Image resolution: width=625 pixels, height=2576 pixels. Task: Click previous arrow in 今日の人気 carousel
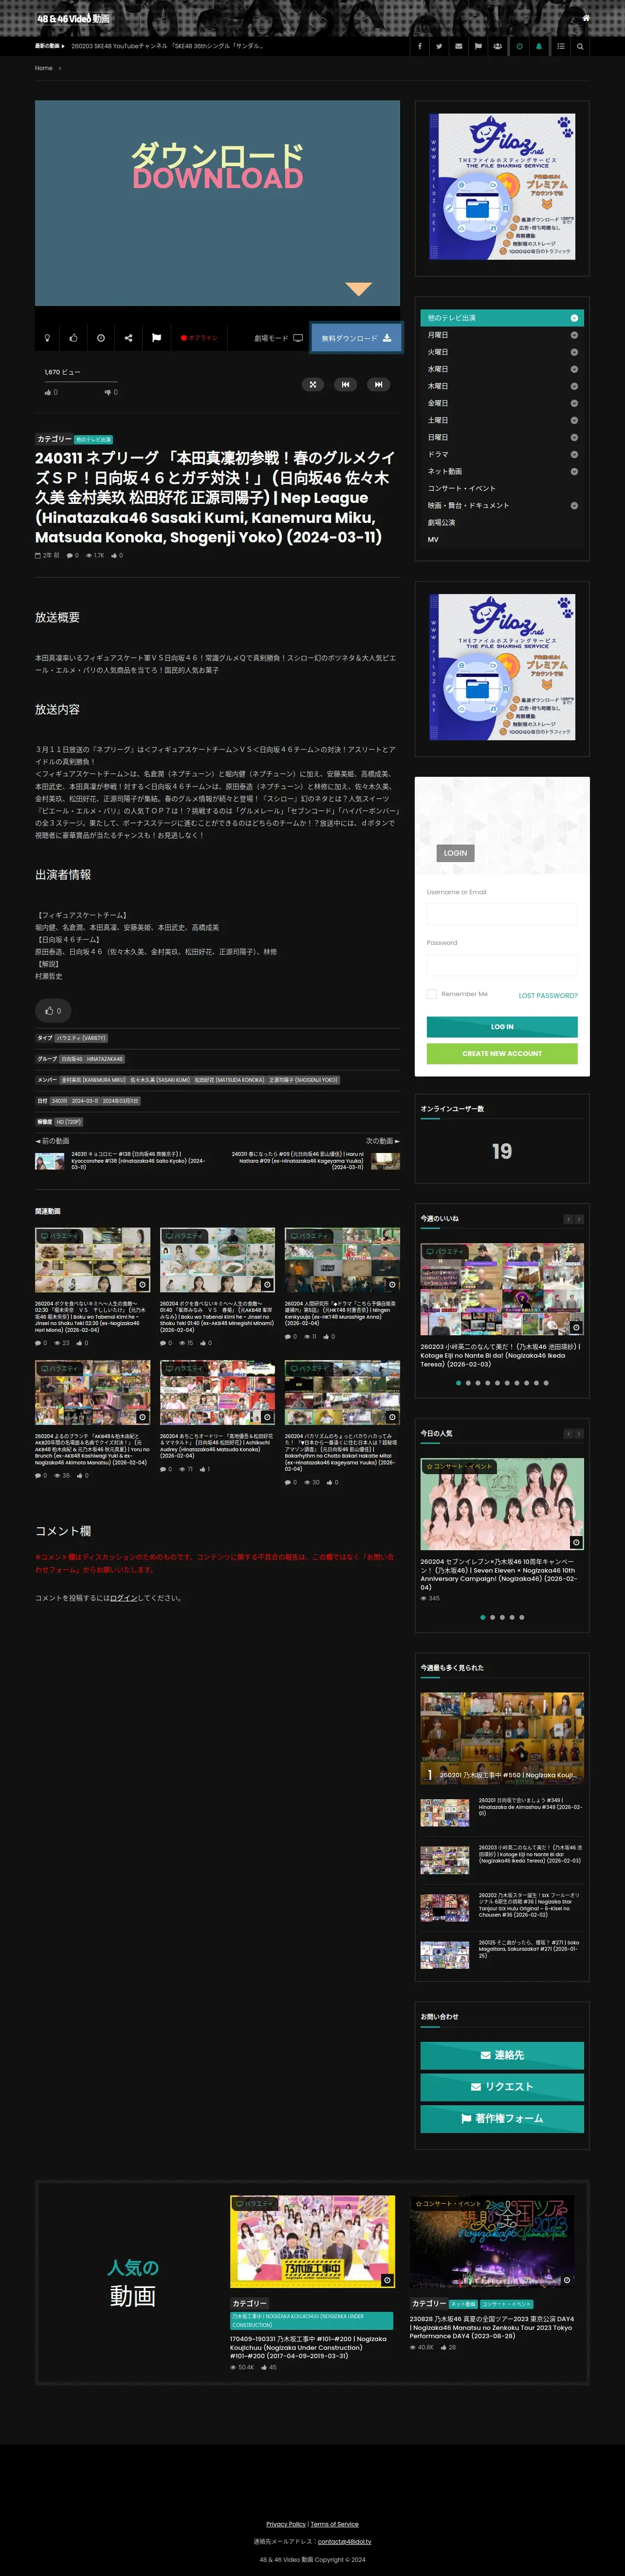coord(569,1434)
